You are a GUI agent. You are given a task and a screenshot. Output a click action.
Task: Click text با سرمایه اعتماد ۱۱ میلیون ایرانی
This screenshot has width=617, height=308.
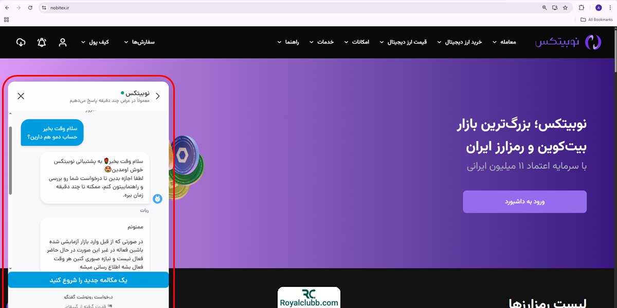tap(527, 166)
